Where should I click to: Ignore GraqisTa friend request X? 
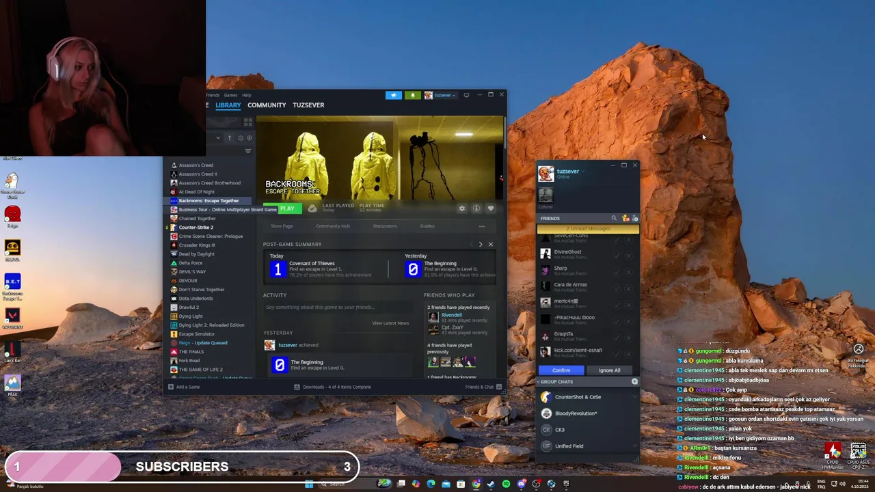point(628,338)
